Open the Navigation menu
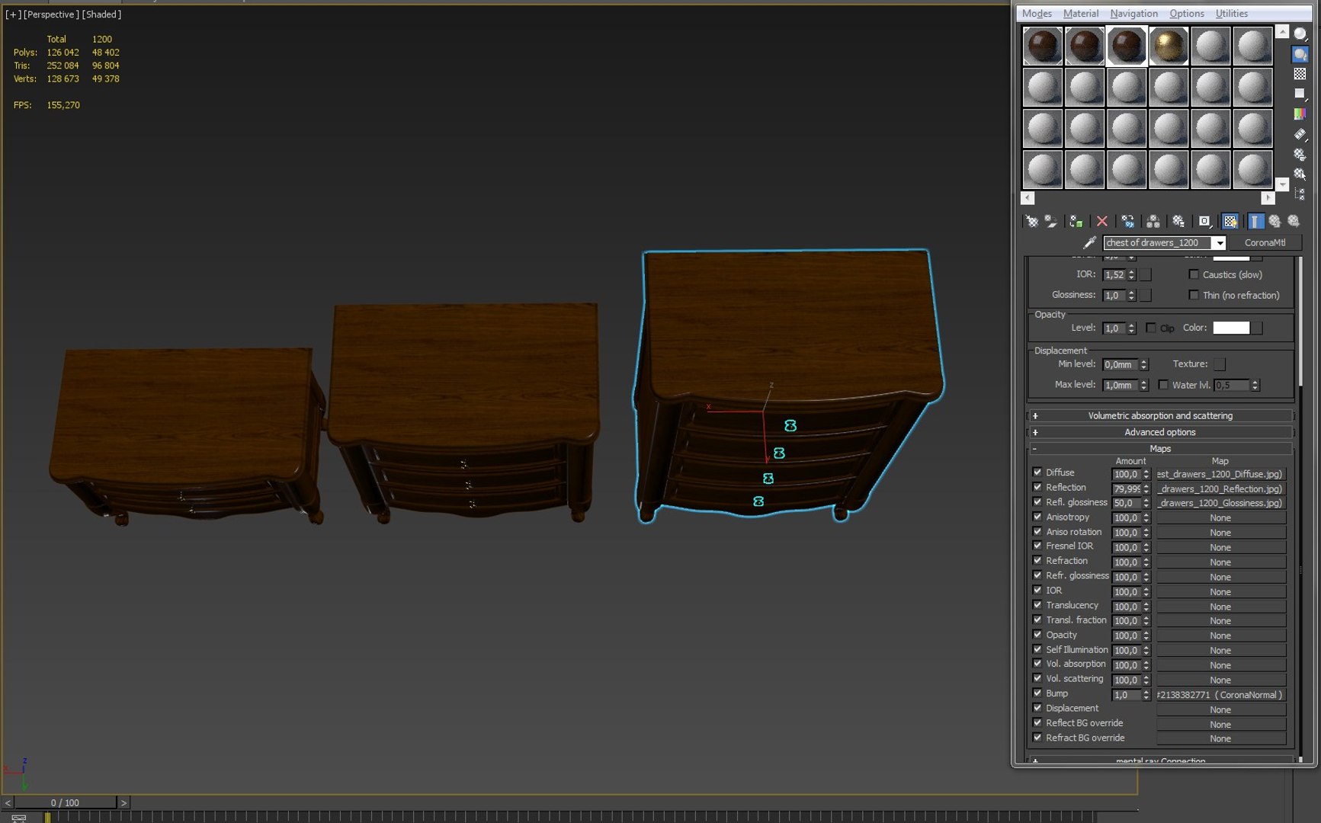The width and height of the screenshot is (1321, 823). (x=1133, y=14)
